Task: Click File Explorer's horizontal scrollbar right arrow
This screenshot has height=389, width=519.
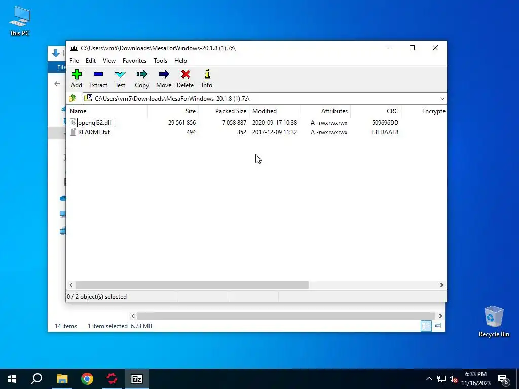Action: pos(440,316)
